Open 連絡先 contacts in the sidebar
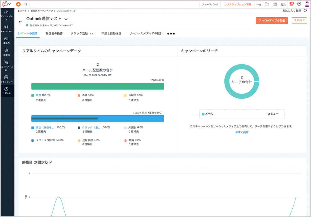Screen dimensions: 311x217 coord(6,41)
